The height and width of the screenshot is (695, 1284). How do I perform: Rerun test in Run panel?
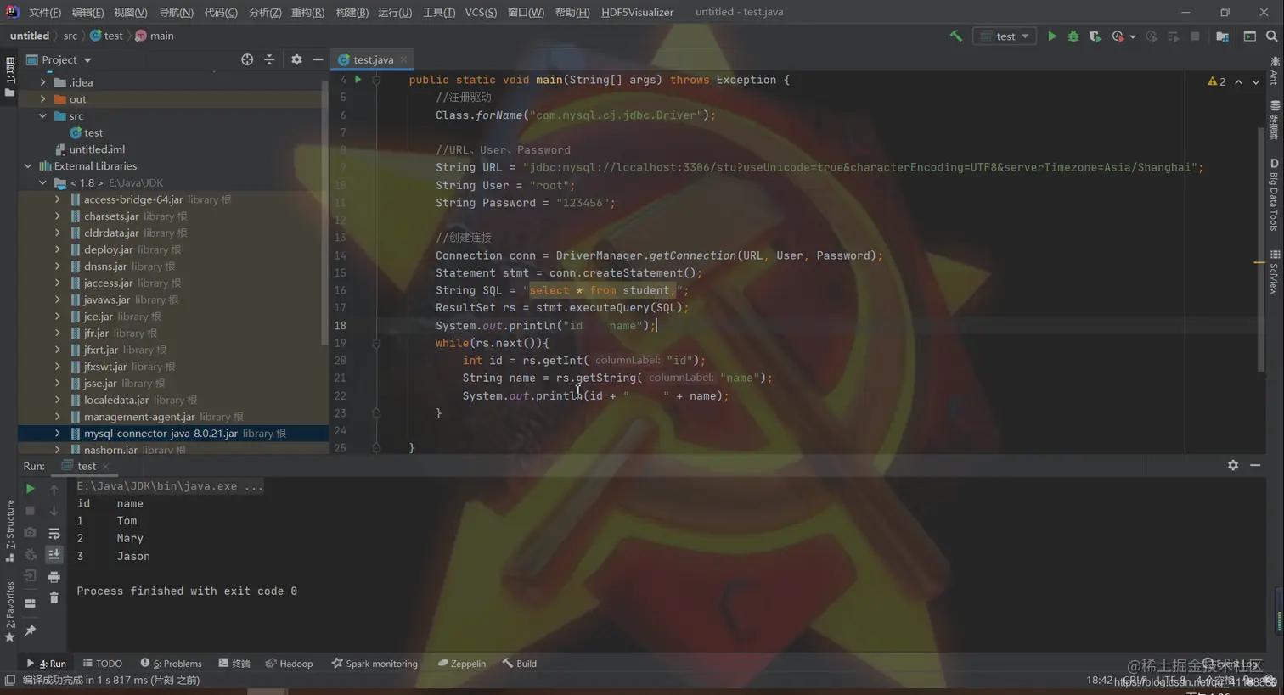point(30,489)
